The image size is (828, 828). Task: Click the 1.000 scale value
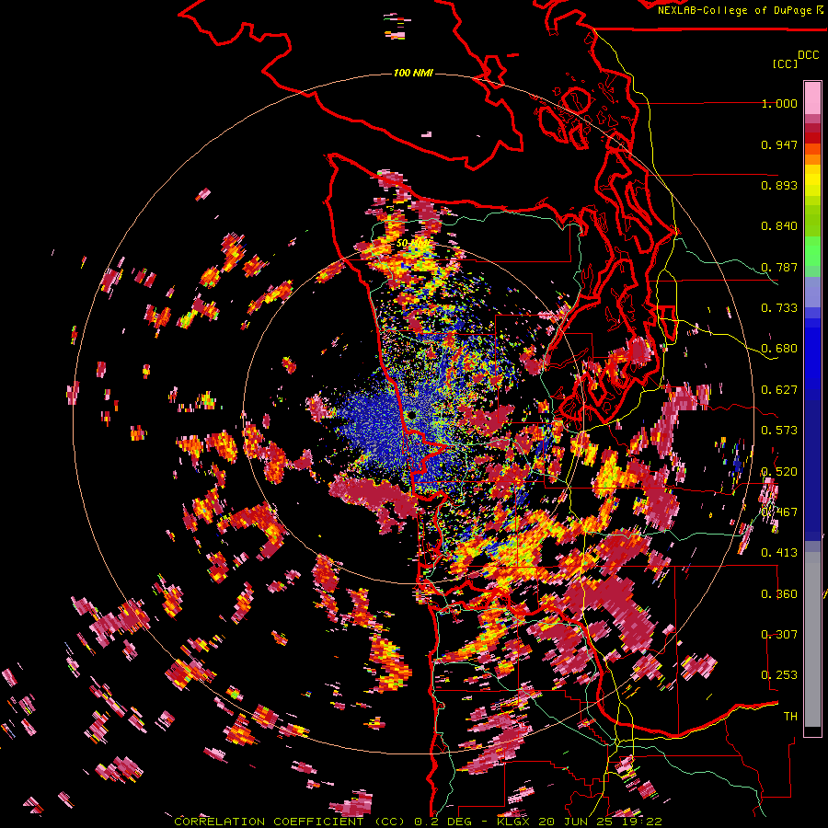point(779,103)
